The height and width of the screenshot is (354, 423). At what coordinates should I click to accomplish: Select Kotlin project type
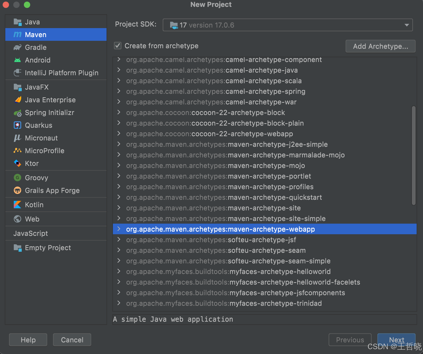pos(56,205)
